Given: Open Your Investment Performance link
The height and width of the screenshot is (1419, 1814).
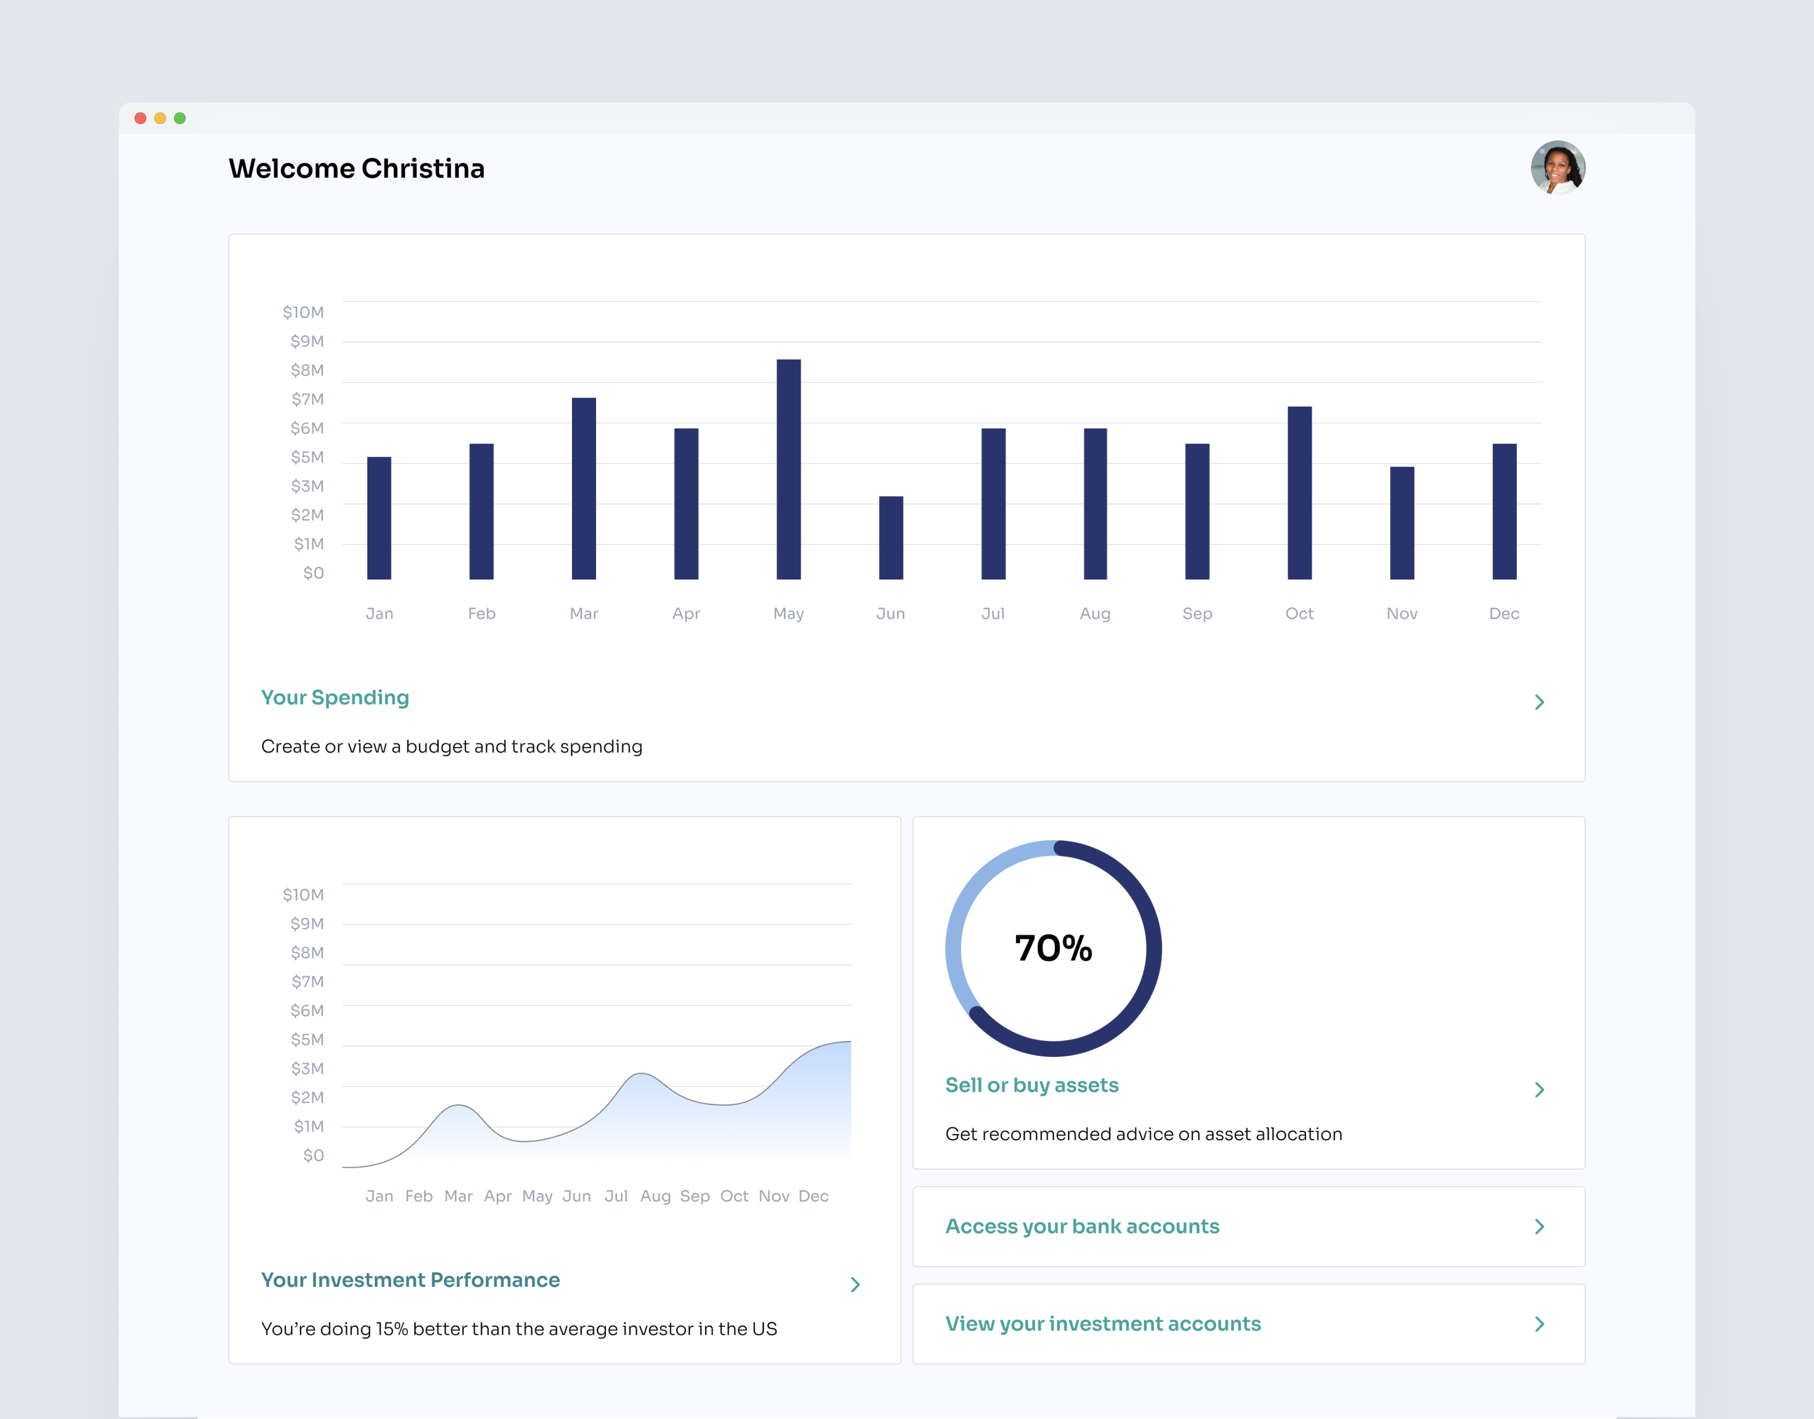Looking at the screenshot, I should [410, 1280].
